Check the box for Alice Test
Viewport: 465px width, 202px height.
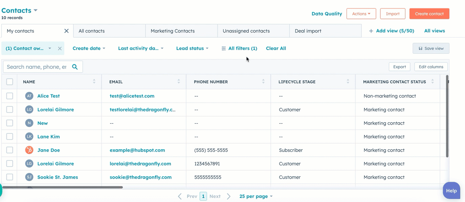tap(9, 96)
